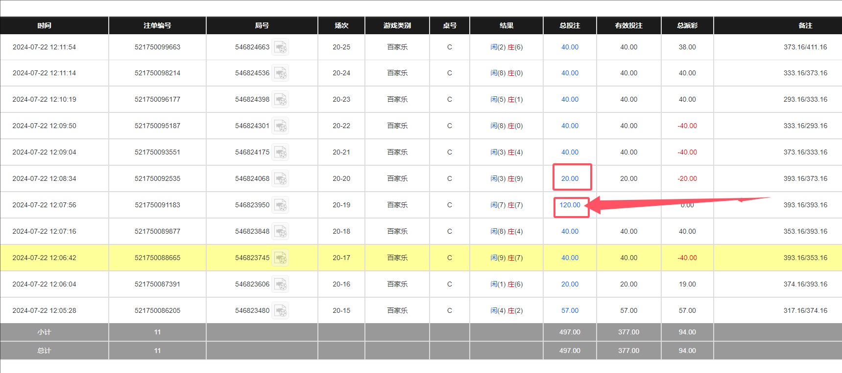Image resolution: width=842 pixels, height=373 pixels.
Task: Click replay icon beside round 546824663
Action: click(280, 47)
